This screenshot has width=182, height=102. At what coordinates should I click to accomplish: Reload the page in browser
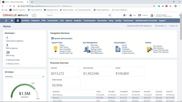click(x=10, y=6)
